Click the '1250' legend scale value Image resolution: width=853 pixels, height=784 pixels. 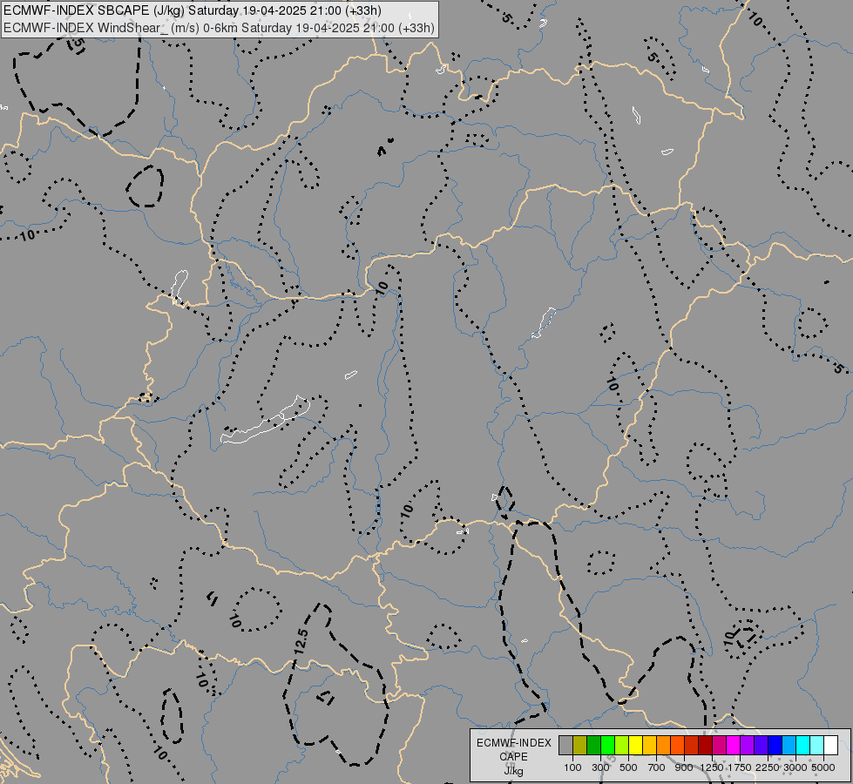pos(712,767)
